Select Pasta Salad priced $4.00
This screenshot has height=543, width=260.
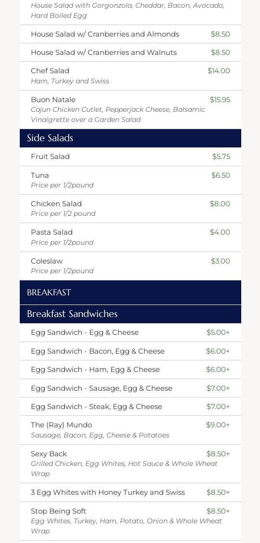(x=130, y=237)
